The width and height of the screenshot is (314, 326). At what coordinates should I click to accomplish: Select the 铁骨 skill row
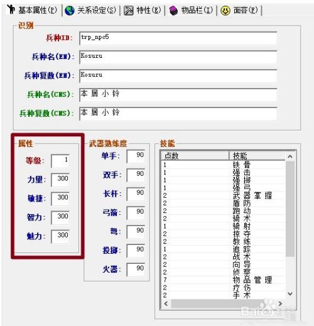[223, 165]
